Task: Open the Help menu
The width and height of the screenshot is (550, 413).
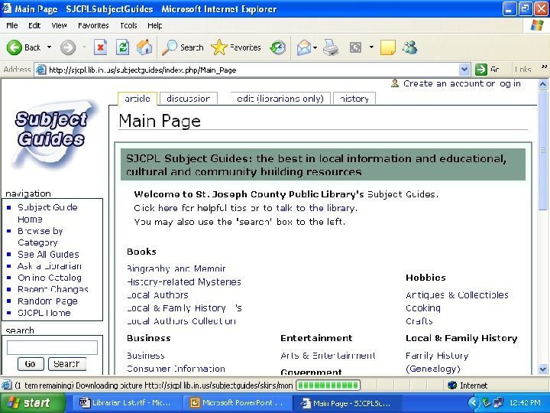Action: pos(154,26)
